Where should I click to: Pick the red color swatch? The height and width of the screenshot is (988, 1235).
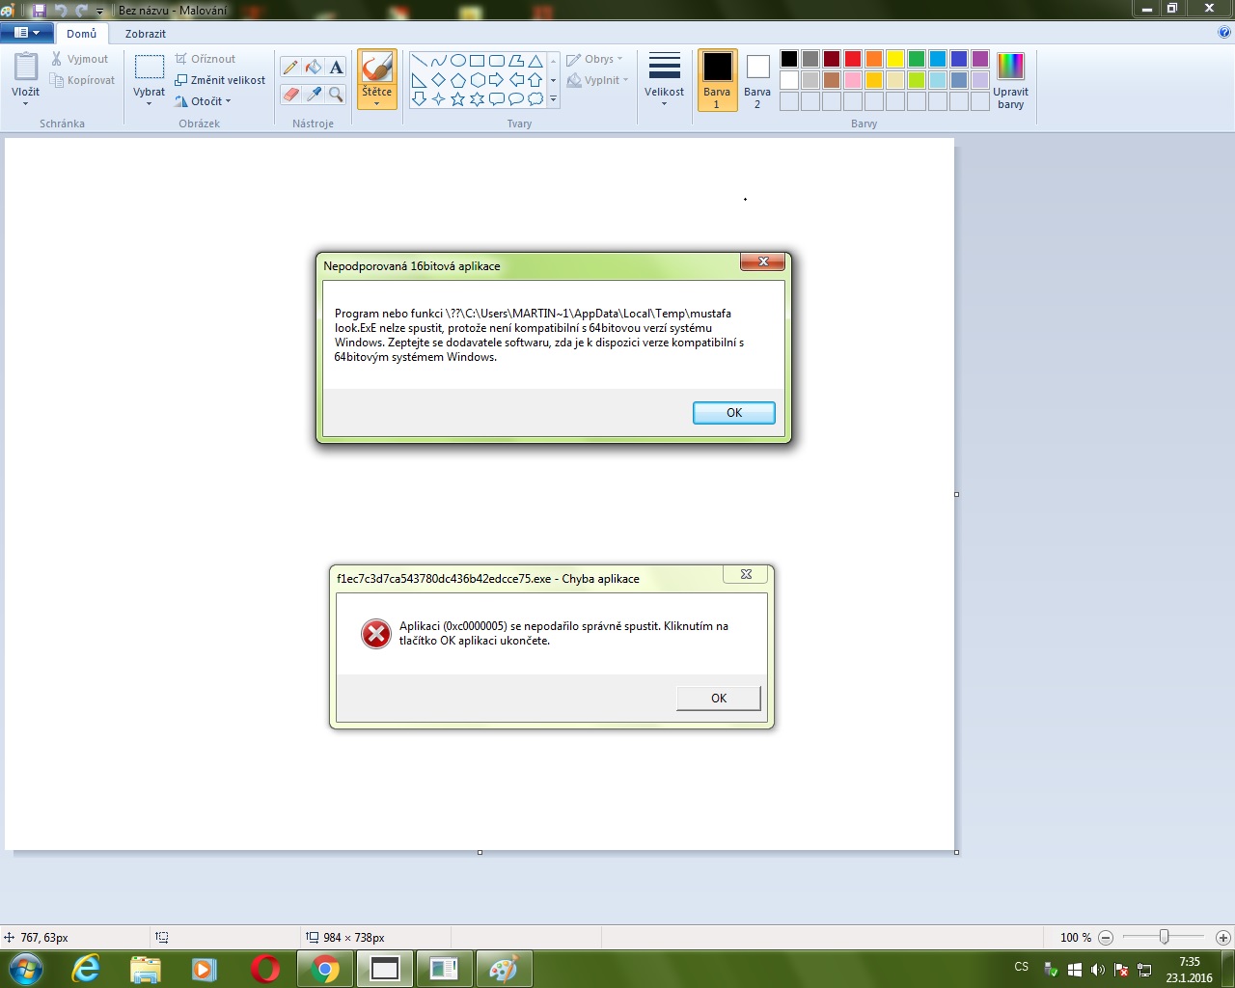pyautogui.click(x=853, y=59)
